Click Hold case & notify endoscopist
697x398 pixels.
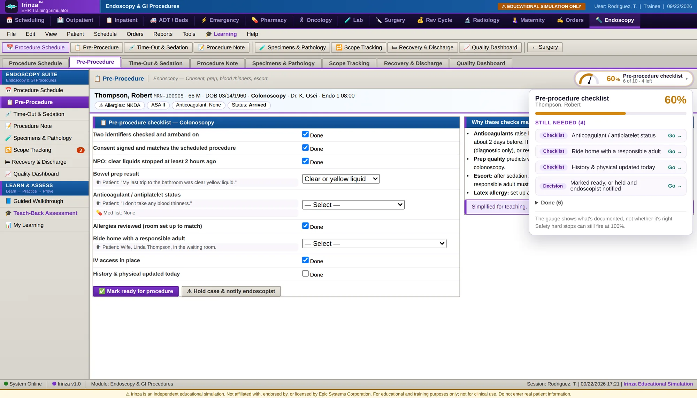point(231,291)
